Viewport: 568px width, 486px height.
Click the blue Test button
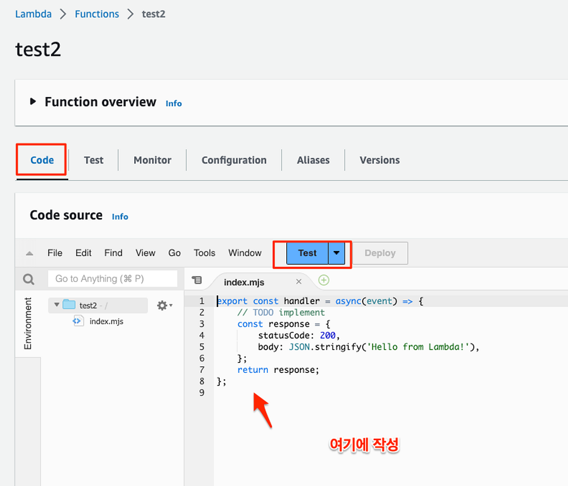click(x=307, y=253)
